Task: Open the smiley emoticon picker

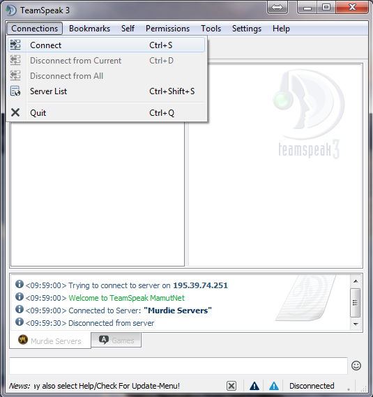Action: pos(356,366)
